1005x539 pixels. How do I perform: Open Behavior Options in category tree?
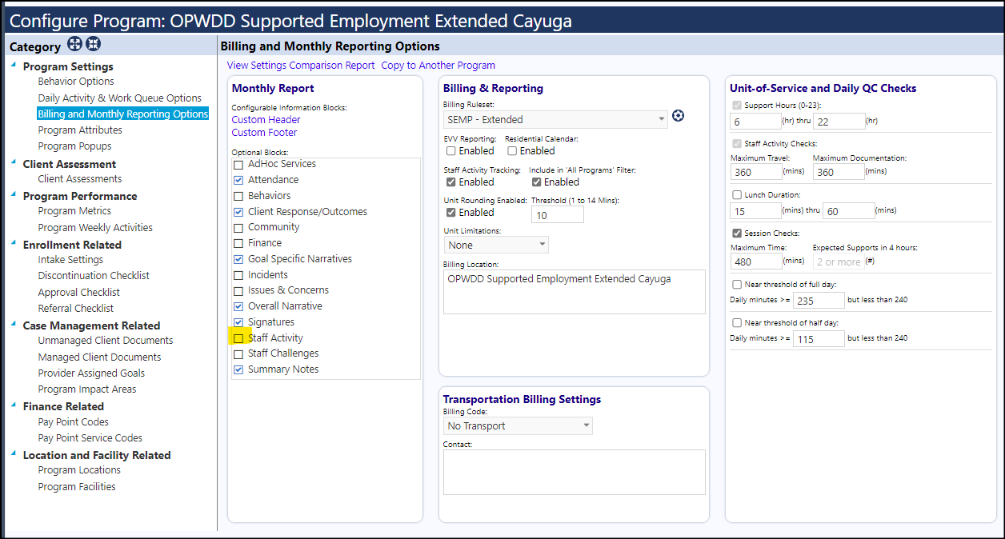[x=76, y=82]
